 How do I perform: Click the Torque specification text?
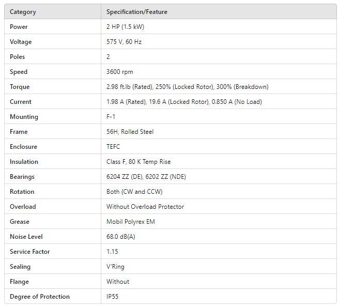(x=187, y=87)
